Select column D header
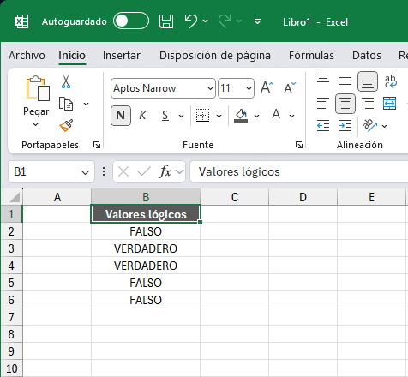 coord(303,197)
